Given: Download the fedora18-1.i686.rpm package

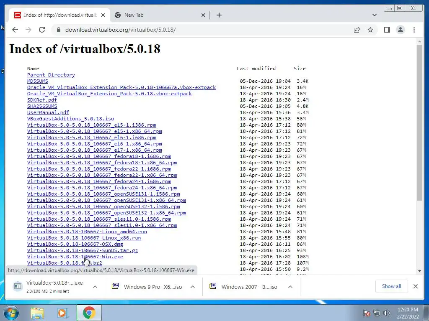Looking at the screenshot, I should [99, 156].
